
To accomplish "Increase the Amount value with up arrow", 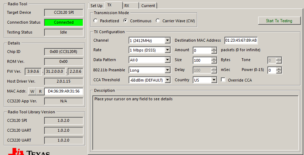I will 214,49.
